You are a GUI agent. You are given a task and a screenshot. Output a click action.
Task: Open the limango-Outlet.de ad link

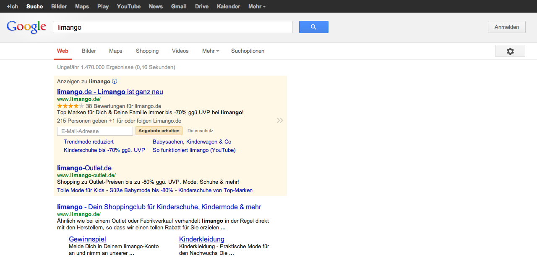[x=84, y=168]
